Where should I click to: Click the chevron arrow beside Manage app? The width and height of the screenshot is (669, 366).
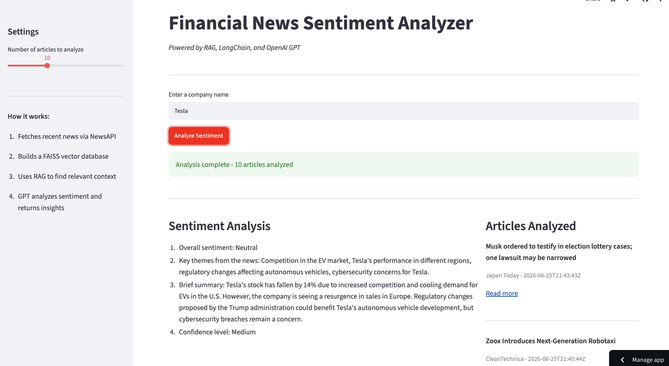(x=622, y=360)
